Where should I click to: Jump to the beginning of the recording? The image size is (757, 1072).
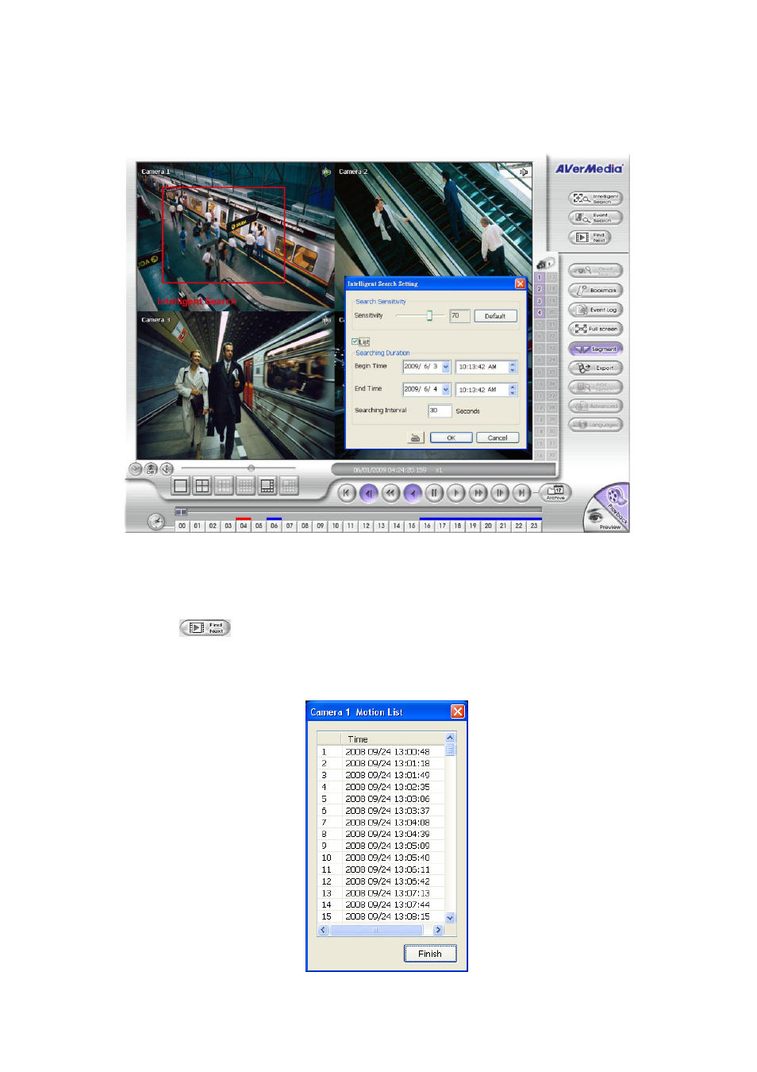[347, 493]
